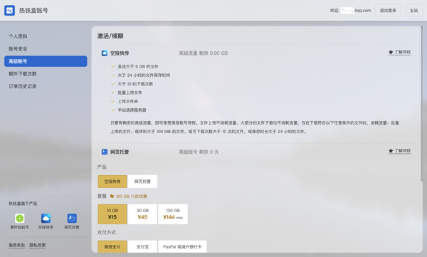Screen dimensions: 427x257
Task: Open 网页托管 product icon in sidebar
Action: point(72,219)
